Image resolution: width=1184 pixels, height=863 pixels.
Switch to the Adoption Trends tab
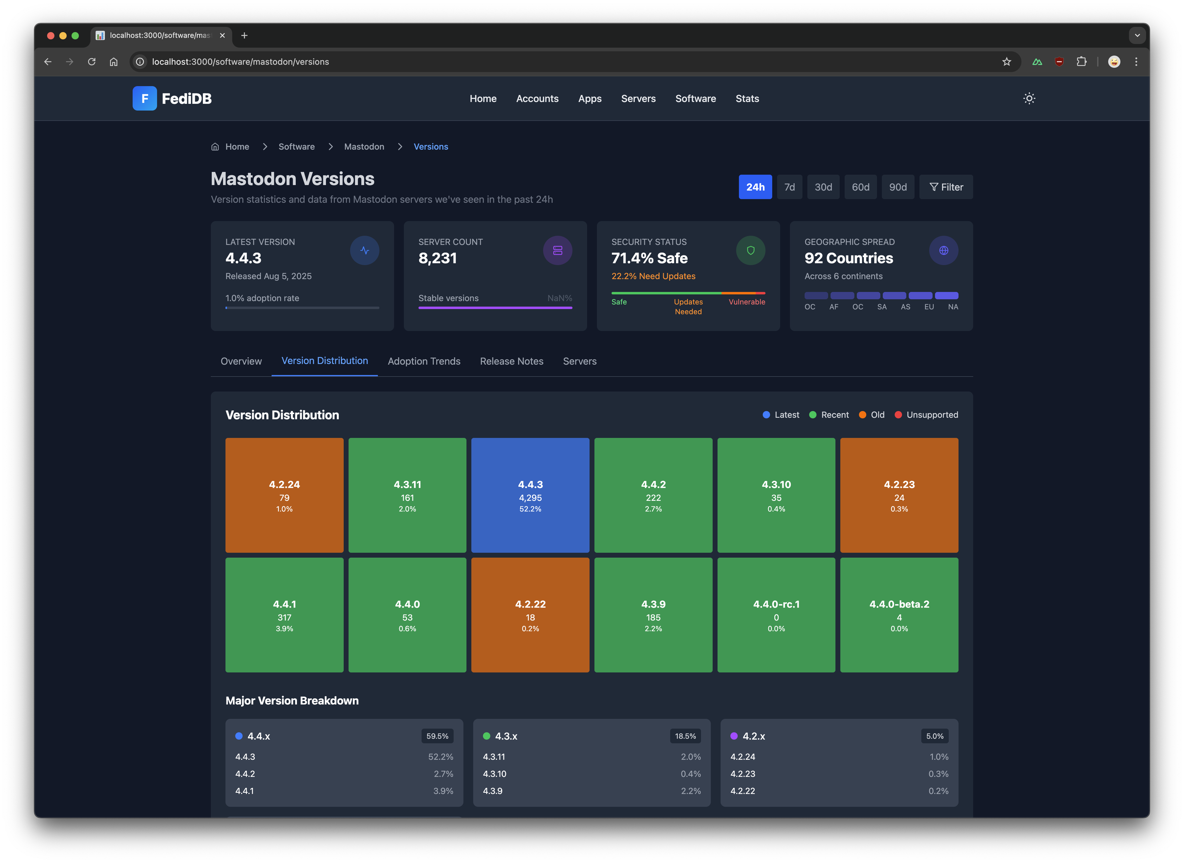(x=424, y=361)
